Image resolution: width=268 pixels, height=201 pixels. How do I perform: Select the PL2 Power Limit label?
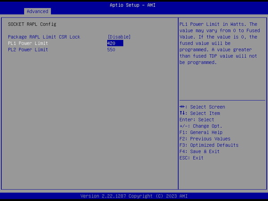click(28, 50)
